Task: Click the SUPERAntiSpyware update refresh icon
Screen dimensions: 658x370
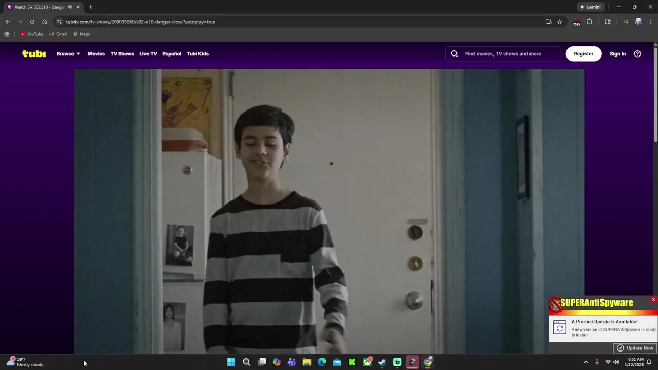Action: 559,327
